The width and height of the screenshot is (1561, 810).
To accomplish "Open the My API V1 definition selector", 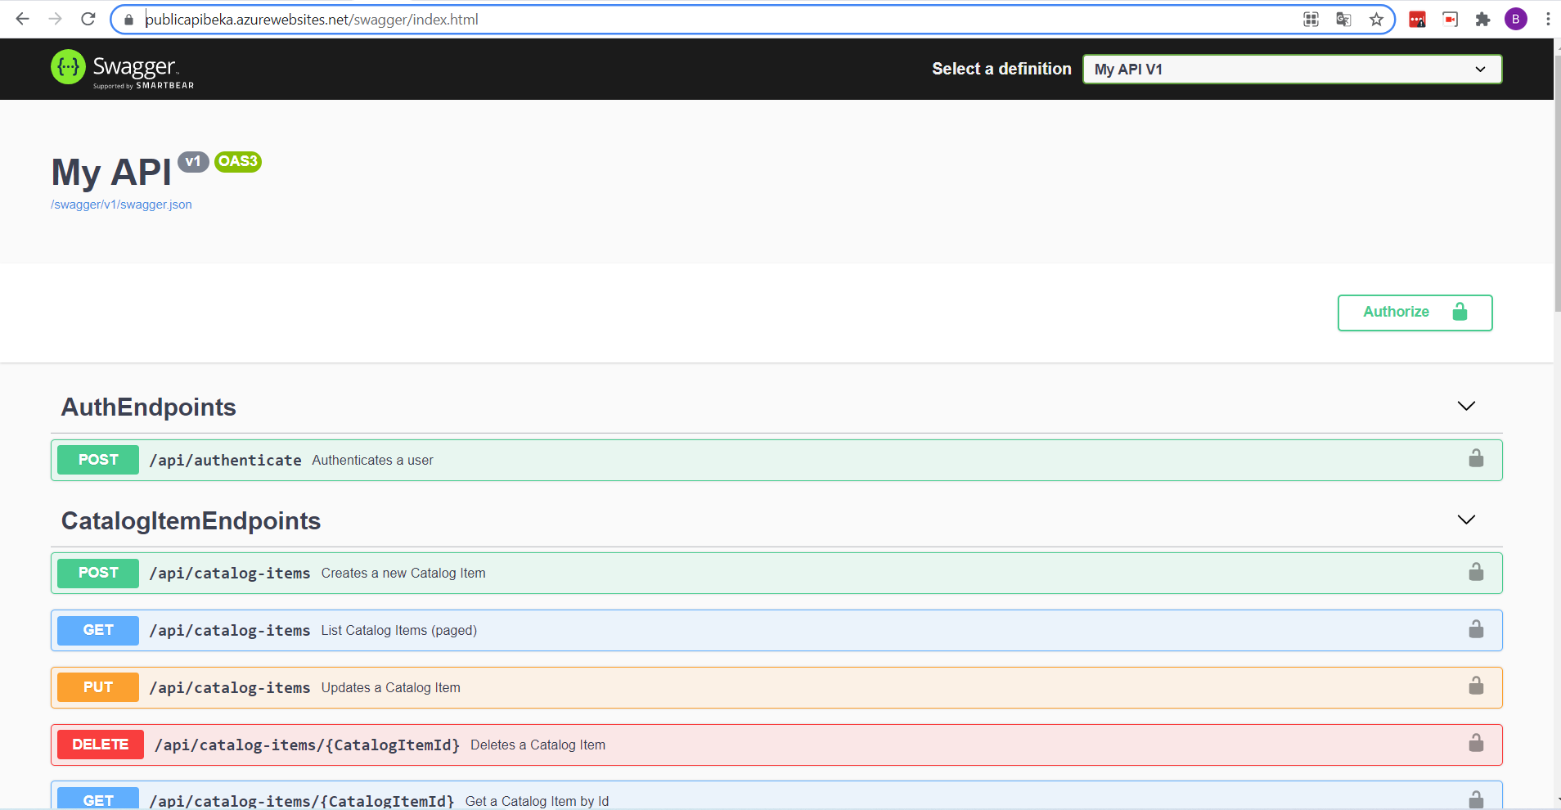I will (1291, 69).
